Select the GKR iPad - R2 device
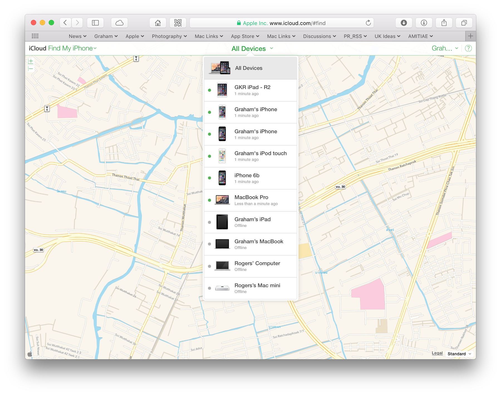Screen dimensions: 501x395 coord(250,90)
